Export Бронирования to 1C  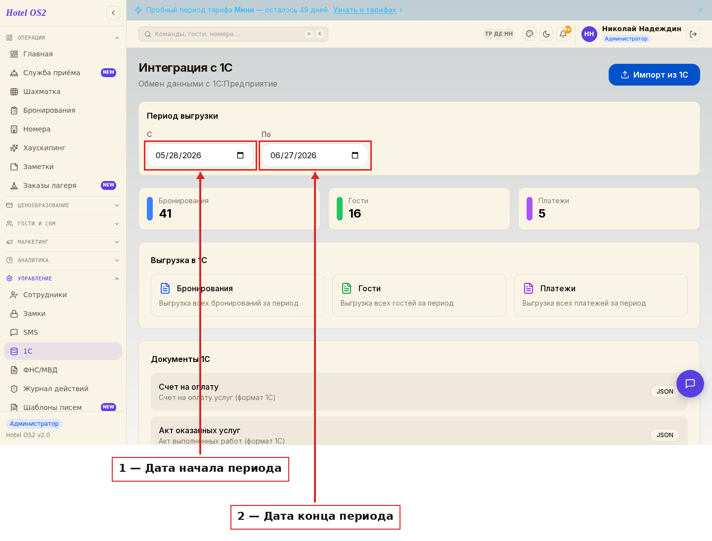coord(237,295)
